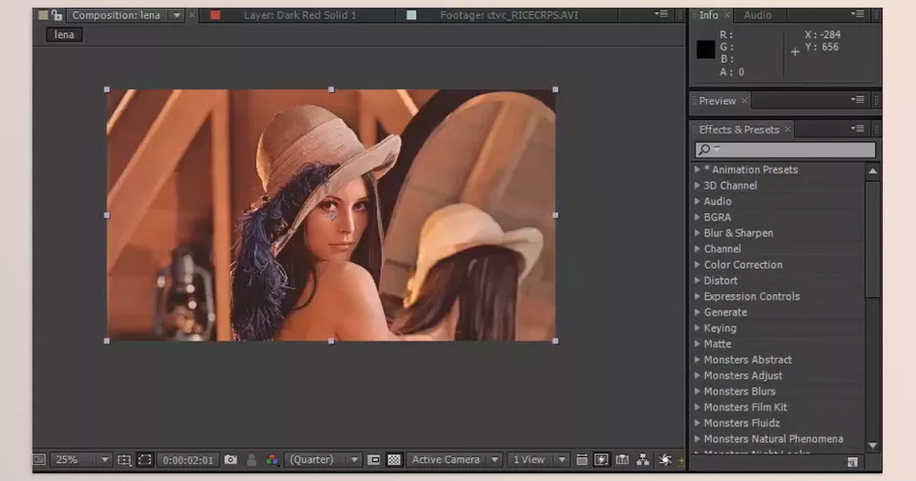Open the Composition: lena dropdown arrow
Screen dimensions: 916x481
point(177,15)
